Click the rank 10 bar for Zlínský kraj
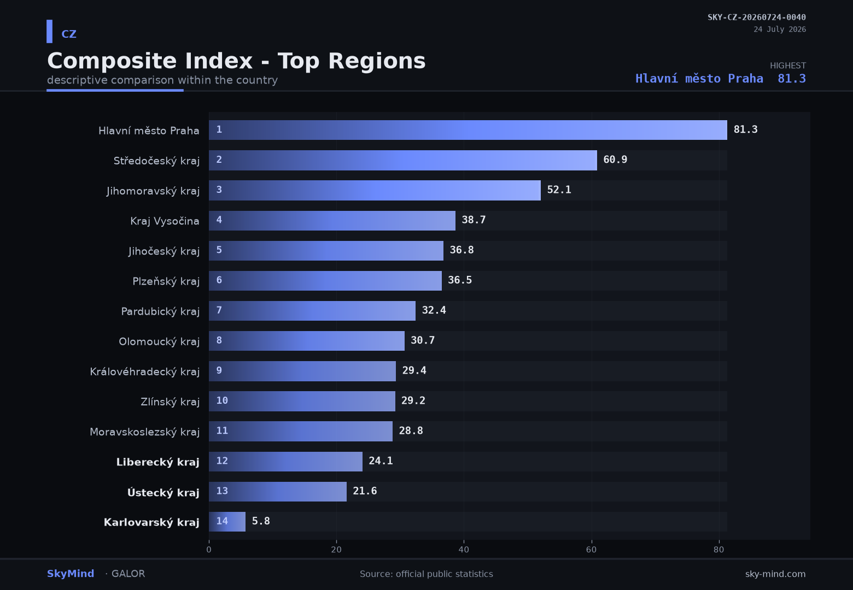Image resolution: width=853 pixels, height=590 pixels. coord(302,401)
